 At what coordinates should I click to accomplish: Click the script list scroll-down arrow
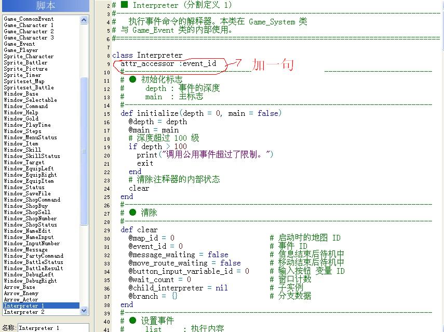84,311
